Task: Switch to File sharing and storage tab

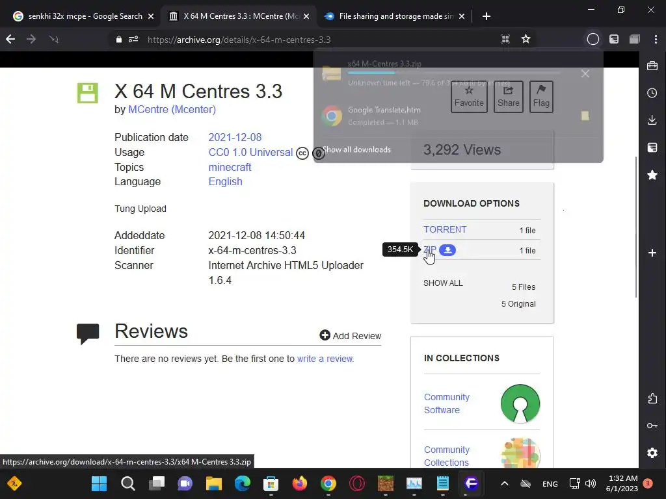Action: tap(396, 16)
